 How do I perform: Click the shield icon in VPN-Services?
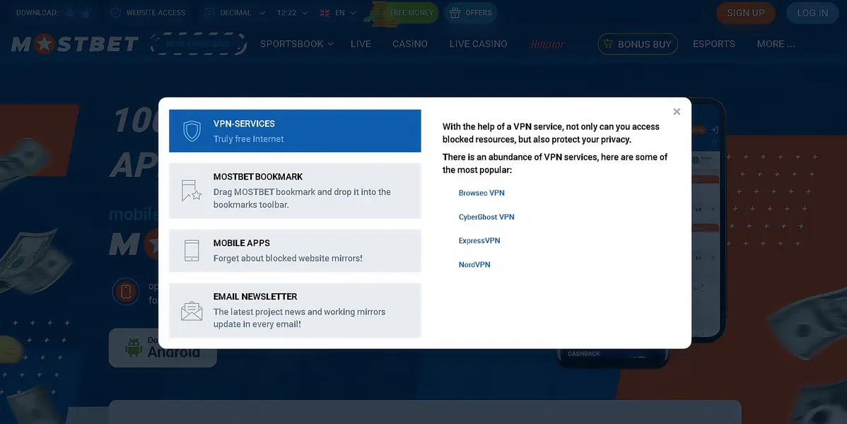pyautogui.click(x=192, y=131)
